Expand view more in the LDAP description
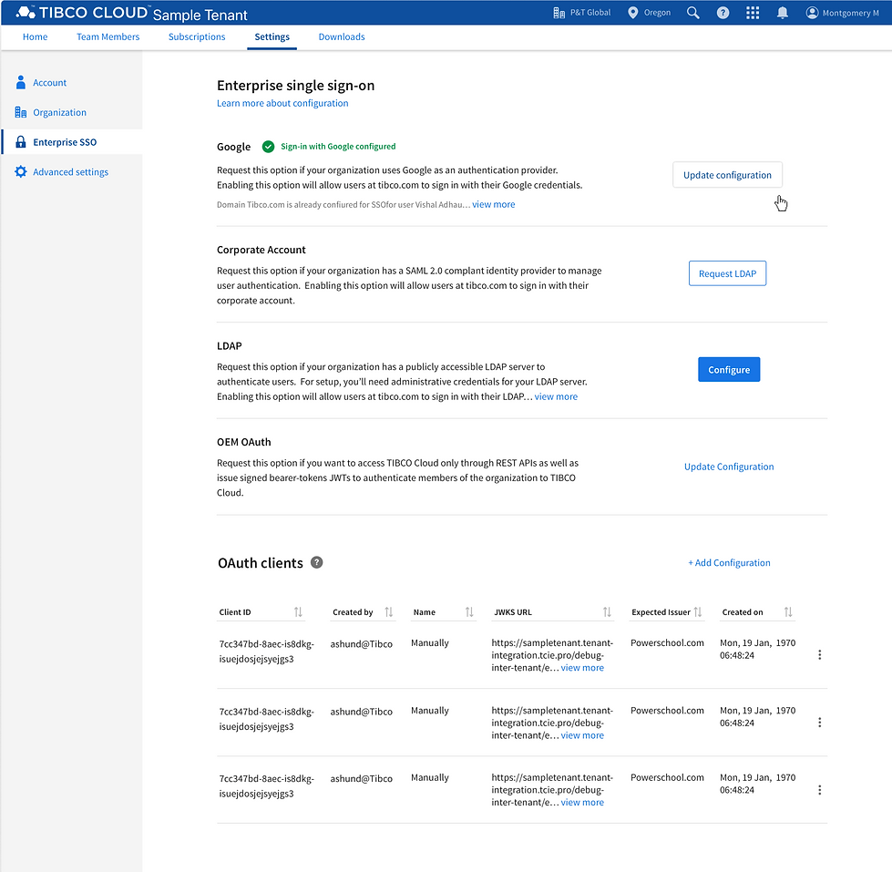Screen dimensions: 892x872 (x=557, y=396)
